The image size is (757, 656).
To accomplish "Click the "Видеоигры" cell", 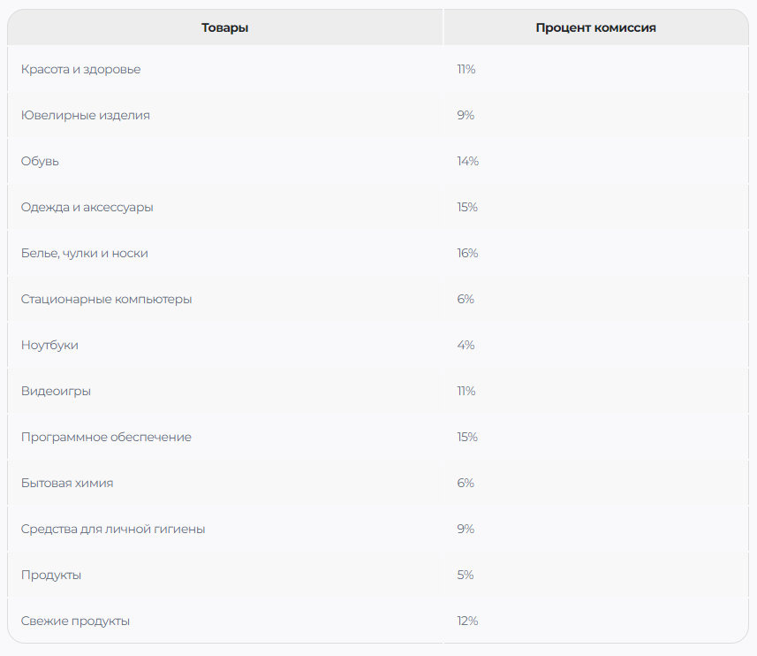I will point(56,392).
